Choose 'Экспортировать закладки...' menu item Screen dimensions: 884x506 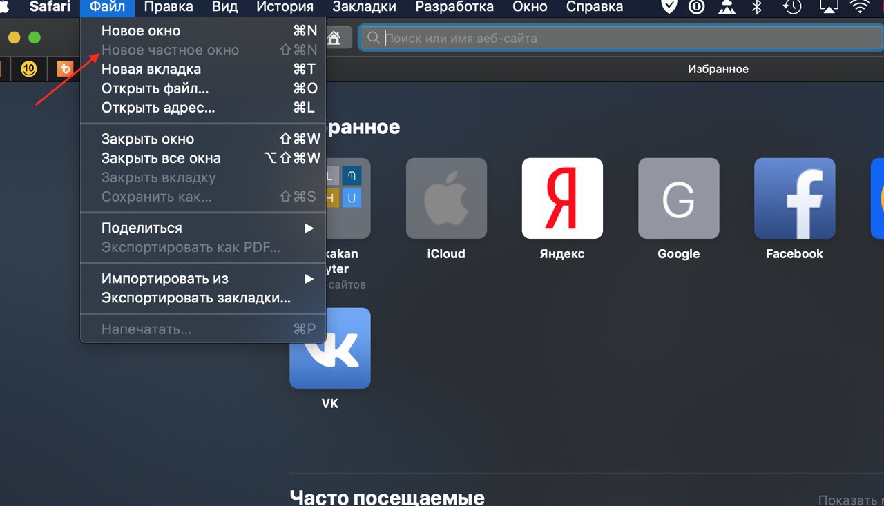(x=203, y=298)
